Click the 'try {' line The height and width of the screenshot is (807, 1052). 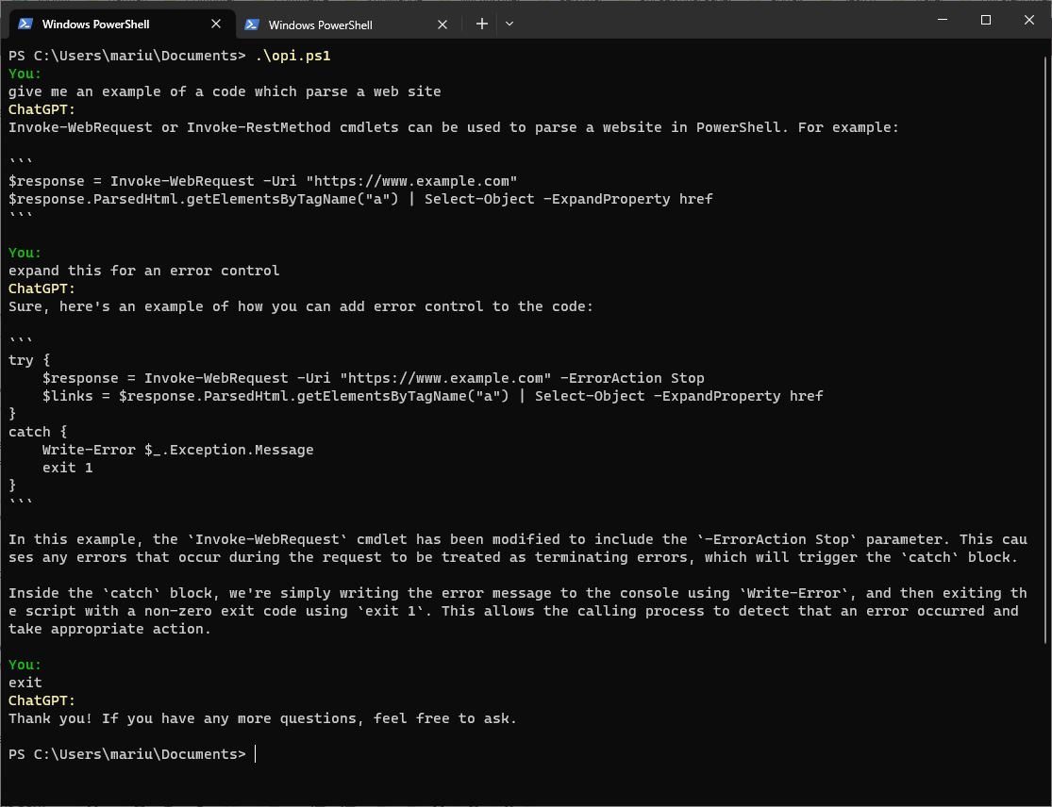[29, 360]
